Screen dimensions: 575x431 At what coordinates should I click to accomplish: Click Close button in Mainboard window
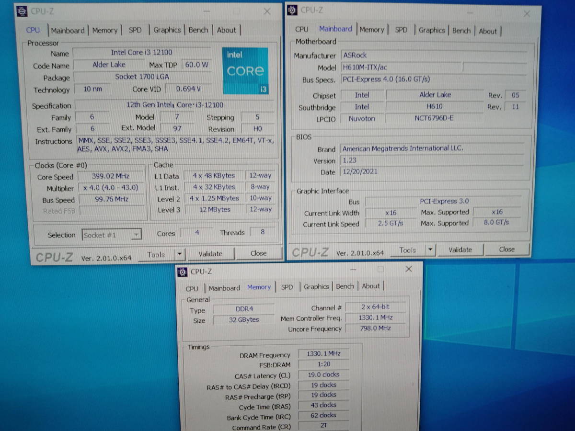pos(506,249)
